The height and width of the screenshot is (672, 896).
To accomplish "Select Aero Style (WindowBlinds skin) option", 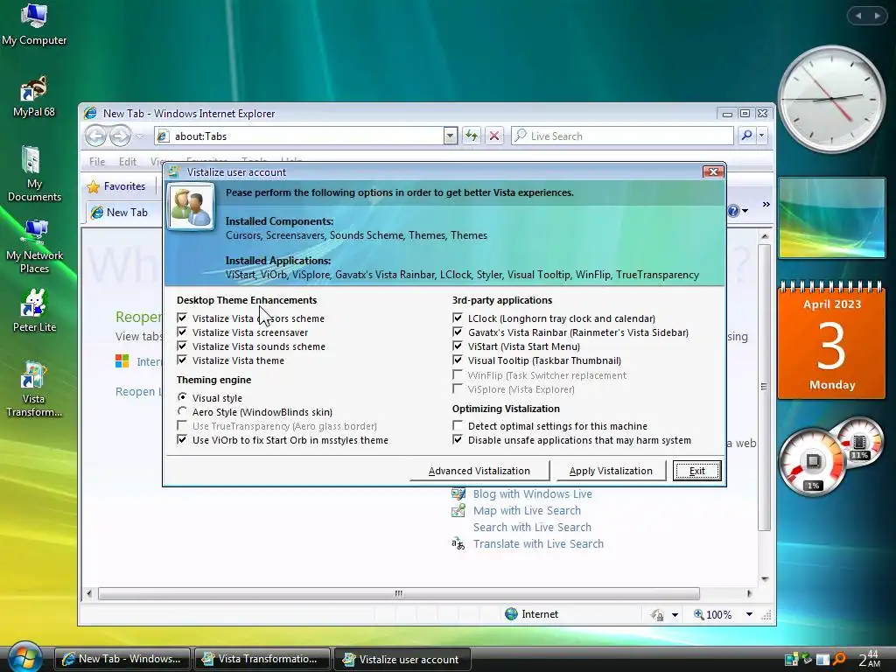I will pos(182,411).
